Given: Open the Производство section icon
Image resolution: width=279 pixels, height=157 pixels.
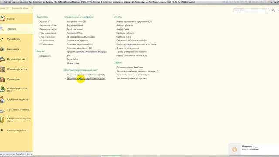Looking at the screenshot, I should click(2, 79).
